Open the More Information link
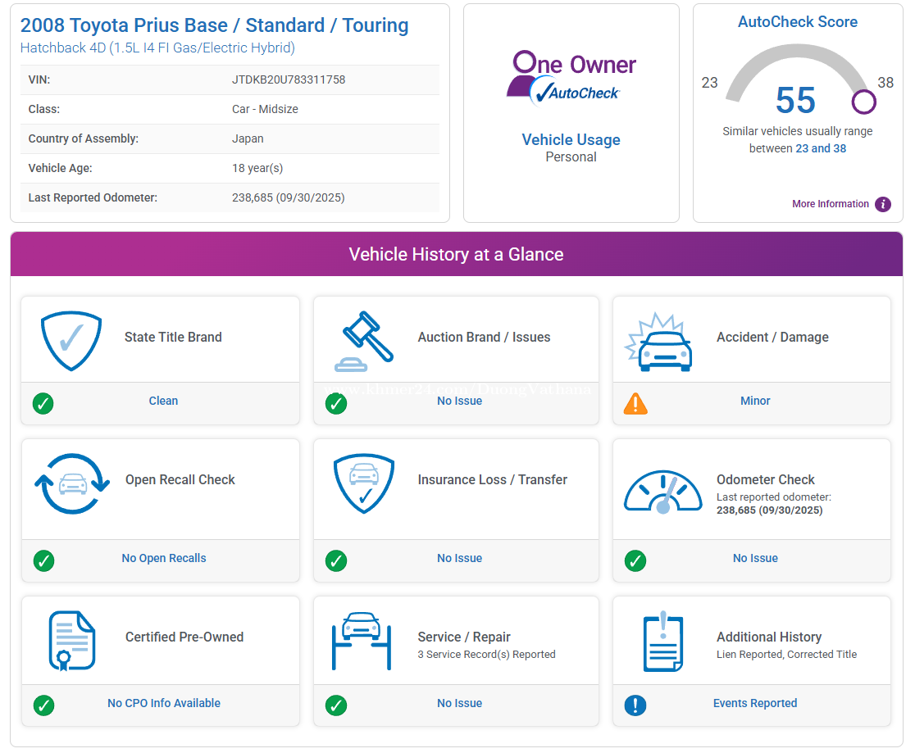The height and width of the screenshot is (753, 915). point(830,204)
